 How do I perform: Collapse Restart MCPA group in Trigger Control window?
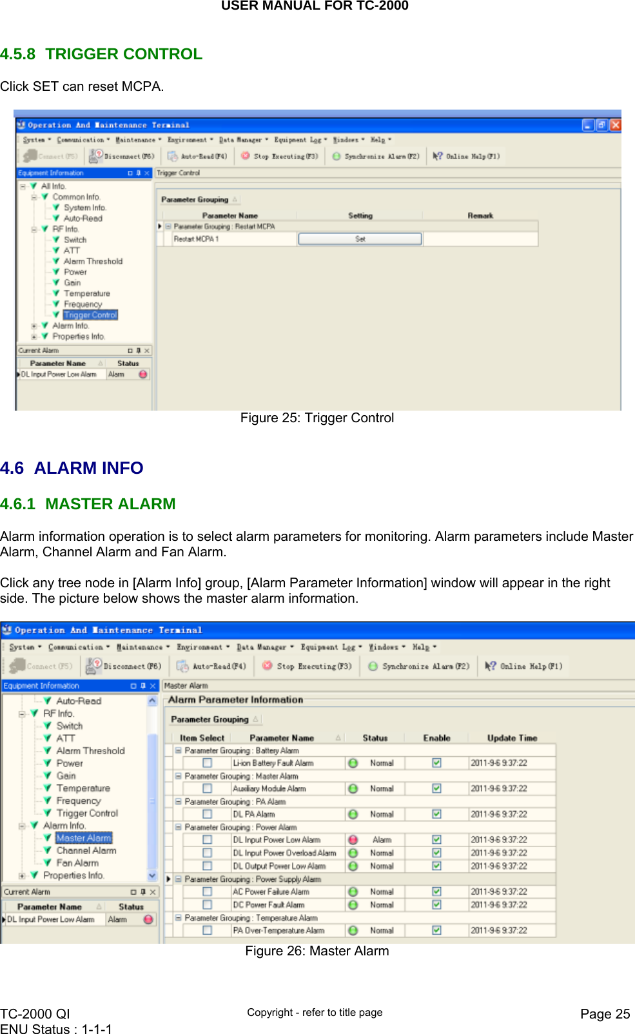168,226
